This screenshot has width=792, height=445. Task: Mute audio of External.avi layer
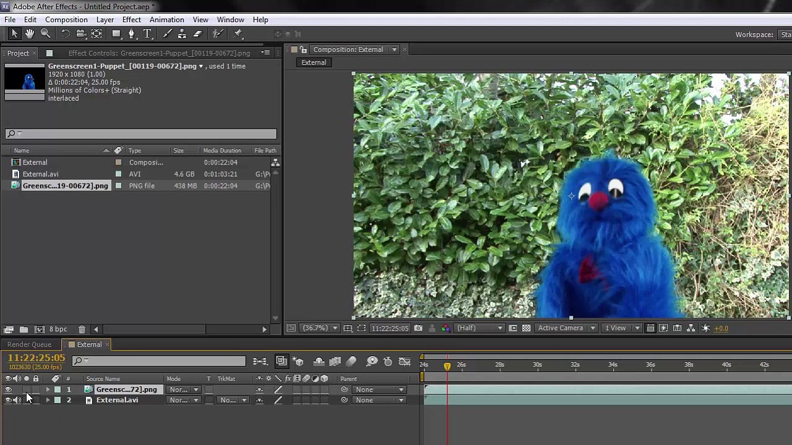click(17, 400)
